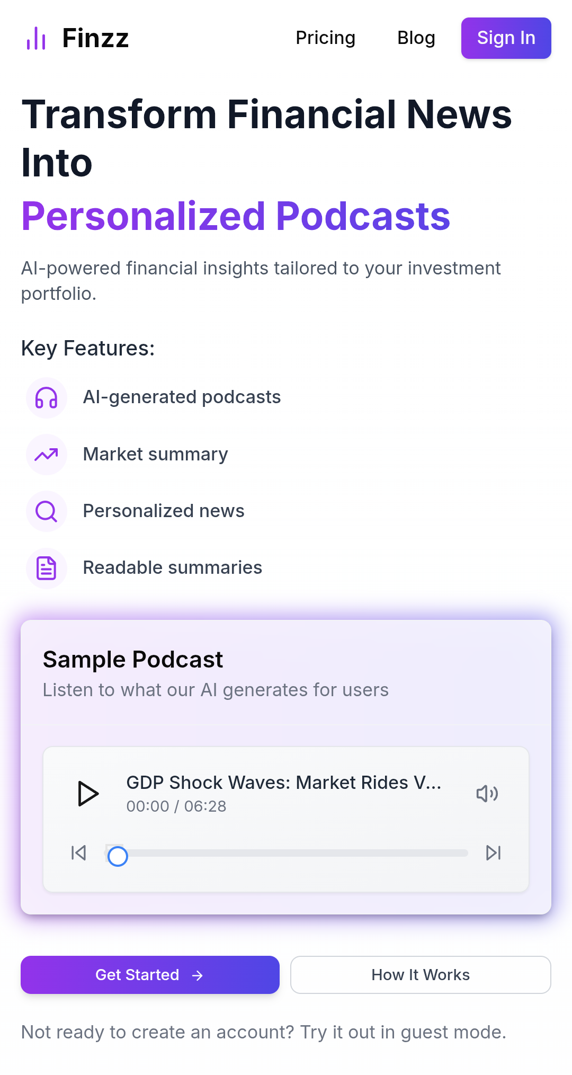Skip to the next podcast track
Image resolution: width=572 pixels, height=1075 pixels.
pos(493,852)
